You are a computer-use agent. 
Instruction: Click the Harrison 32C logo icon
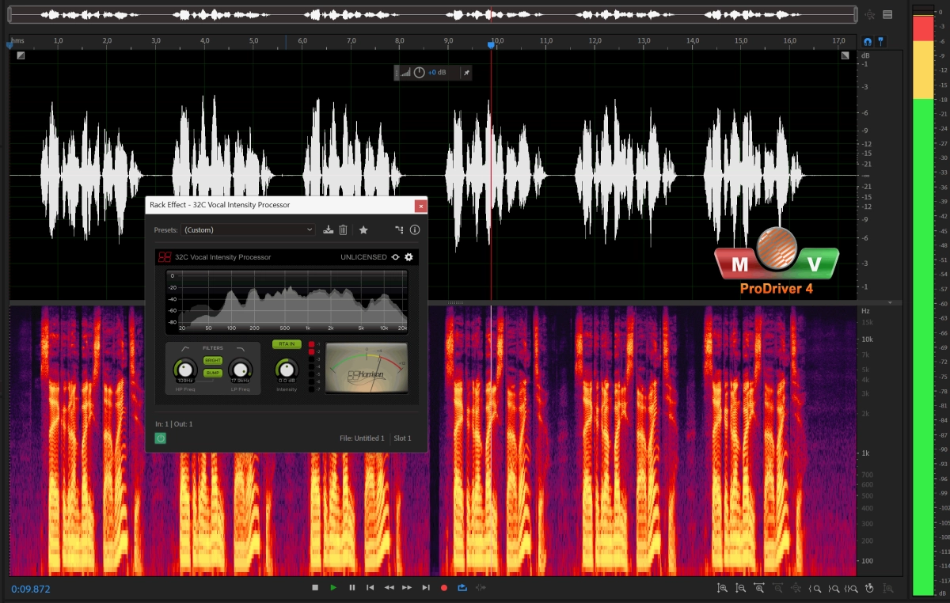click(165, 257)
